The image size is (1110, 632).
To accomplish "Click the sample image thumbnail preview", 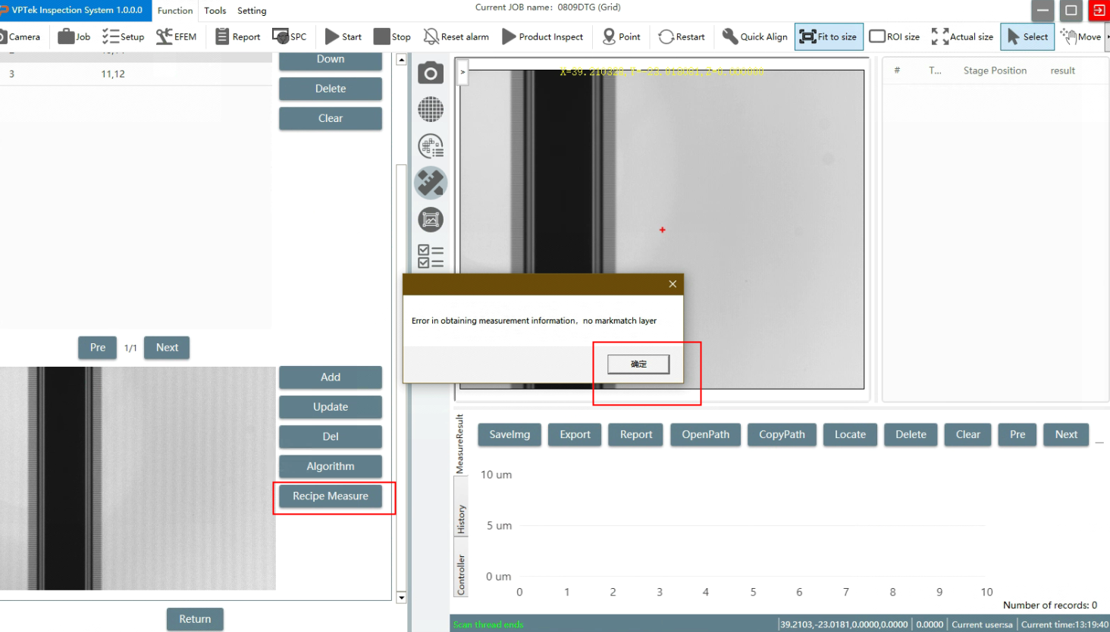I will pos(137,478).
